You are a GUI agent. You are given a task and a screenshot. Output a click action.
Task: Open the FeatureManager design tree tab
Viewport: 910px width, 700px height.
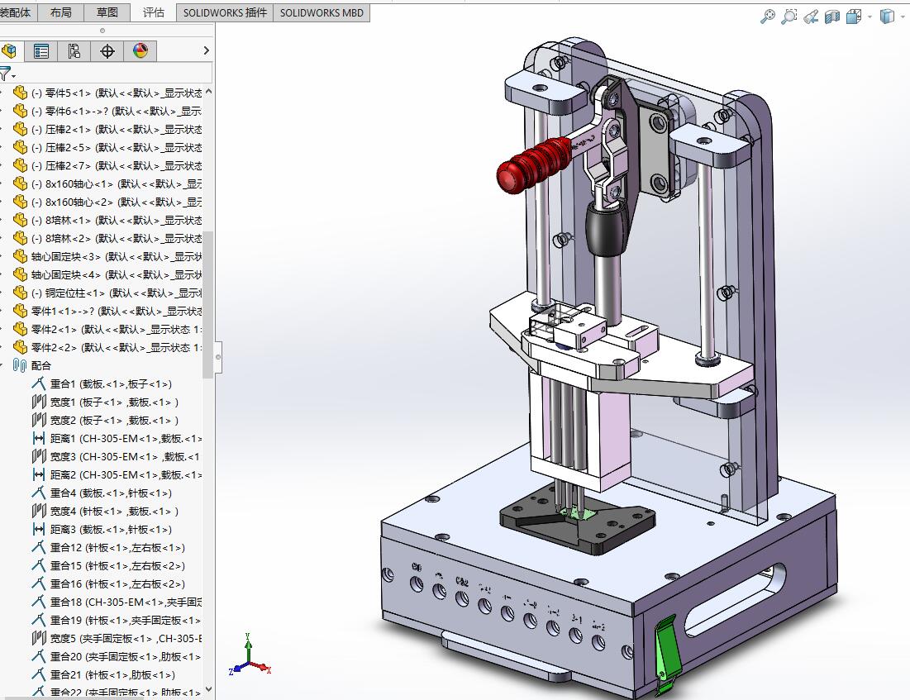pyautogui.click(x=9, y=51)
